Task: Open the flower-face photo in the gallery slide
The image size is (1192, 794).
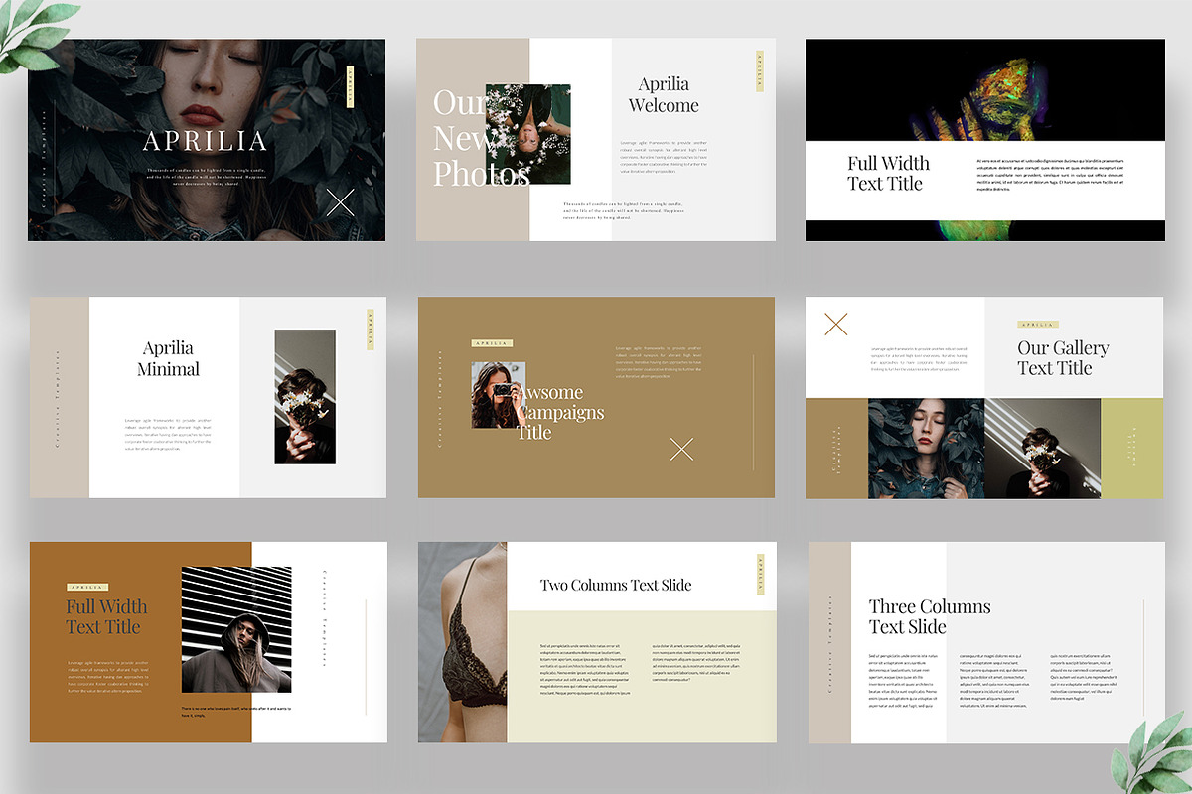Action: point(1043,449)
